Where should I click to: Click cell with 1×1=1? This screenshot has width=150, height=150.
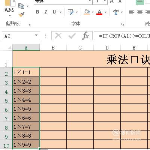pos(26,72)
